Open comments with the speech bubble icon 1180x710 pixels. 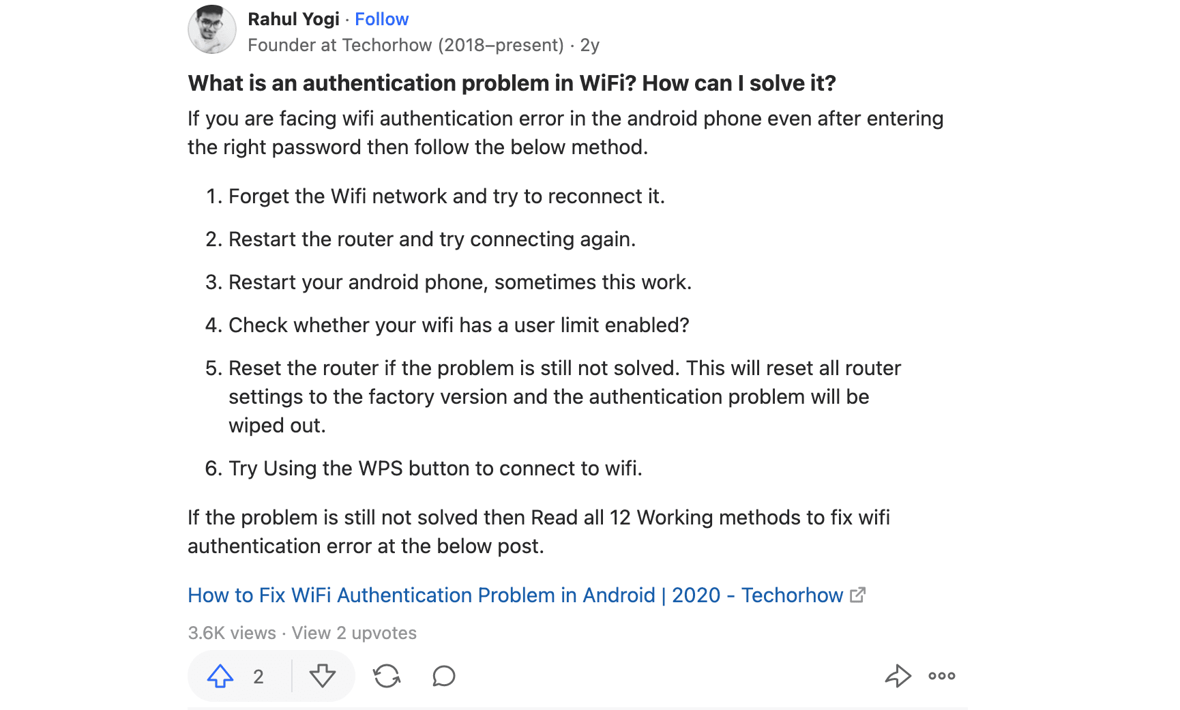pos(444,676)
